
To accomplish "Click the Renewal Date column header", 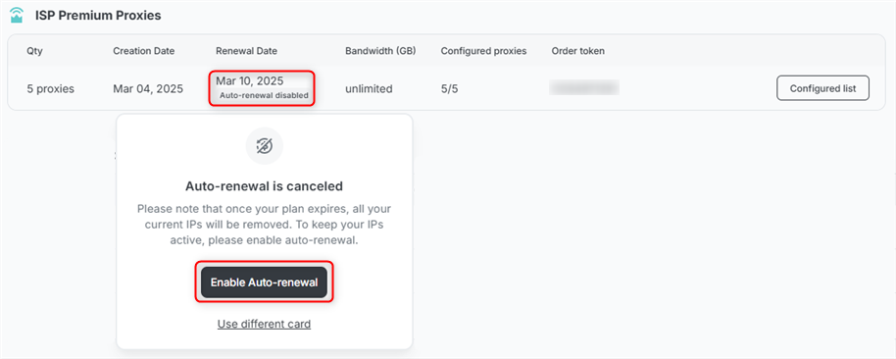I will pyautogui.click(x=246, y=51).
